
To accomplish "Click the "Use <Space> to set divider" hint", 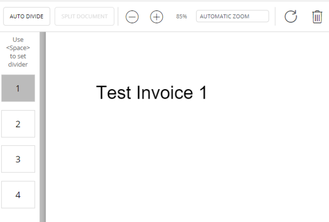I will pyautogui.click(x=18, y=52).
